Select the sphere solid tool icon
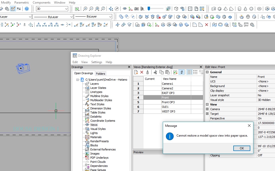Image resolution: width=275 pixels, height=171 pixels. pos(251,9)
